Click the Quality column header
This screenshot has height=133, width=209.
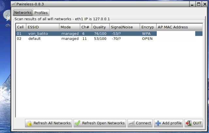point(101,27)
